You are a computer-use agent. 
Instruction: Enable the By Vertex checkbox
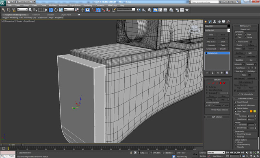tap(207, 87)
